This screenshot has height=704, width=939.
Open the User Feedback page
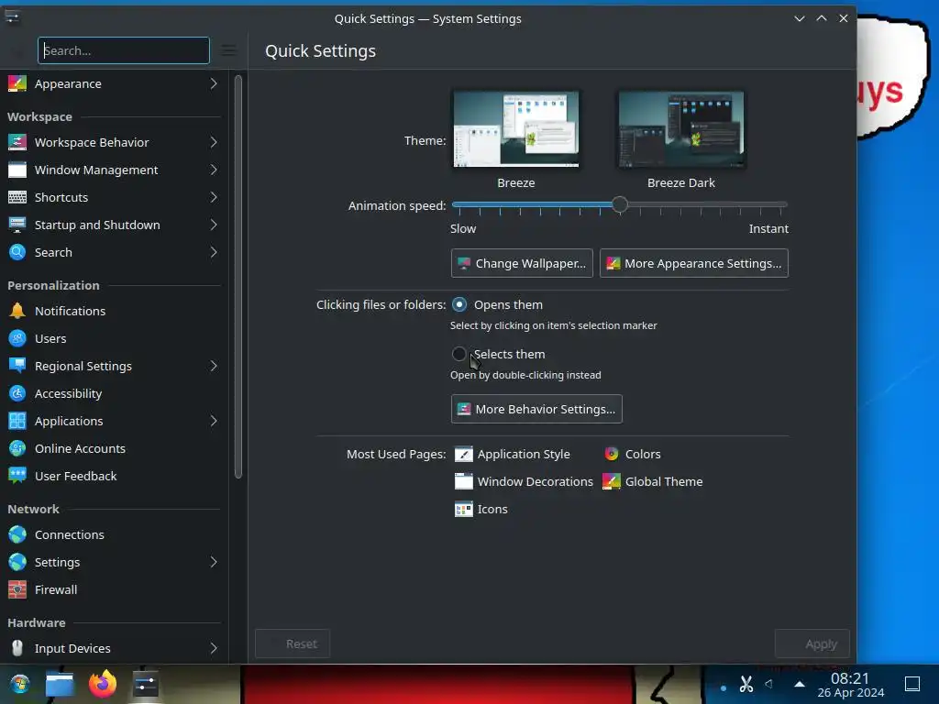coord(114,476)
